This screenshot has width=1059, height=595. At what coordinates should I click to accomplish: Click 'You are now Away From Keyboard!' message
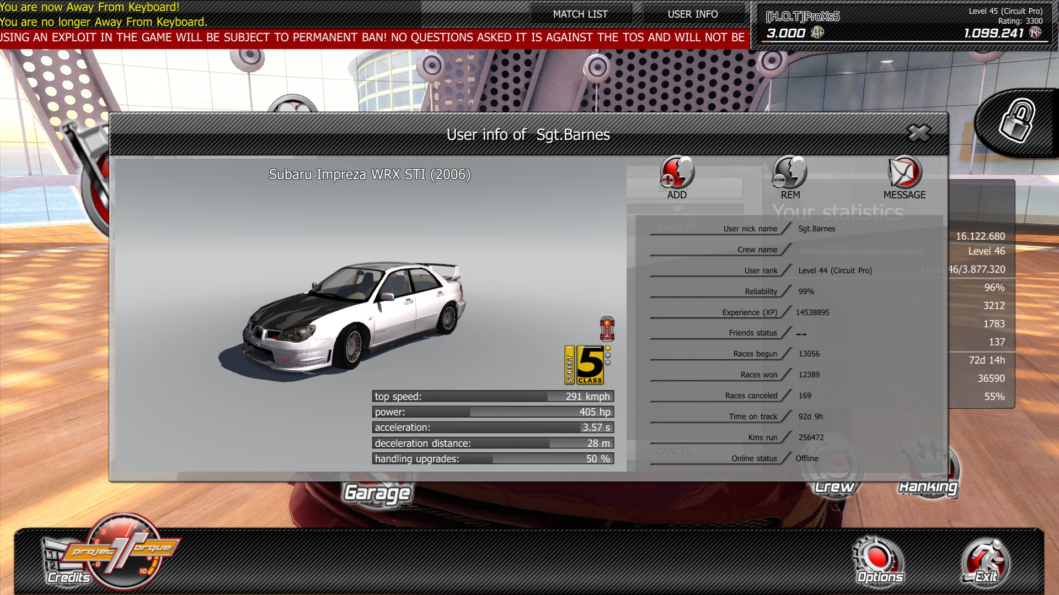(90, 7)
